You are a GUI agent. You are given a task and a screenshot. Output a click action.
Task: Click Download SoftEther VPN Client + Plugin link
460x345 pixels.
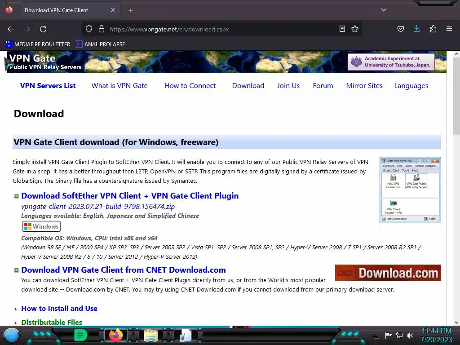[130, 196]
